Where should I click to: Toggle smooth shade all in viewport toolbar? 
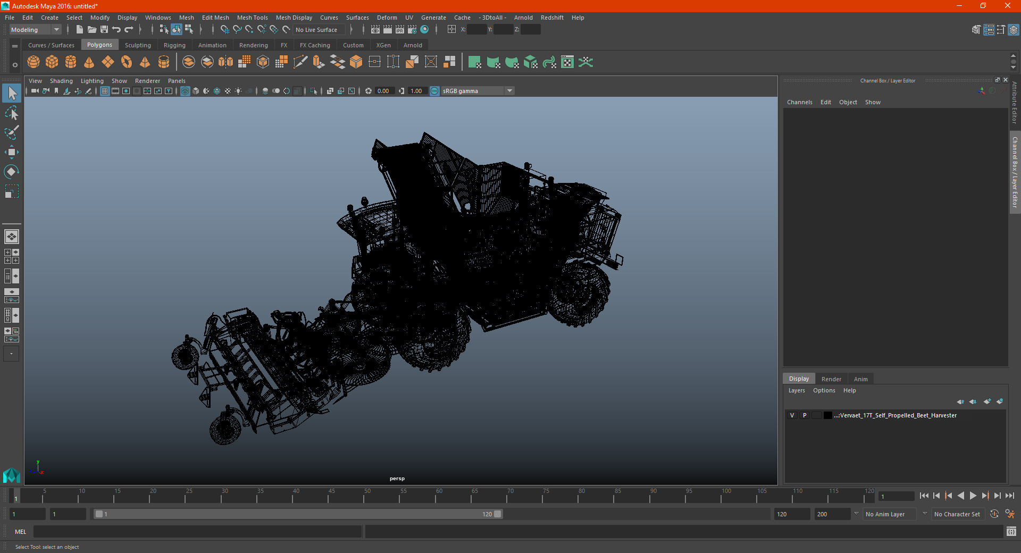(x=196, y=91)
